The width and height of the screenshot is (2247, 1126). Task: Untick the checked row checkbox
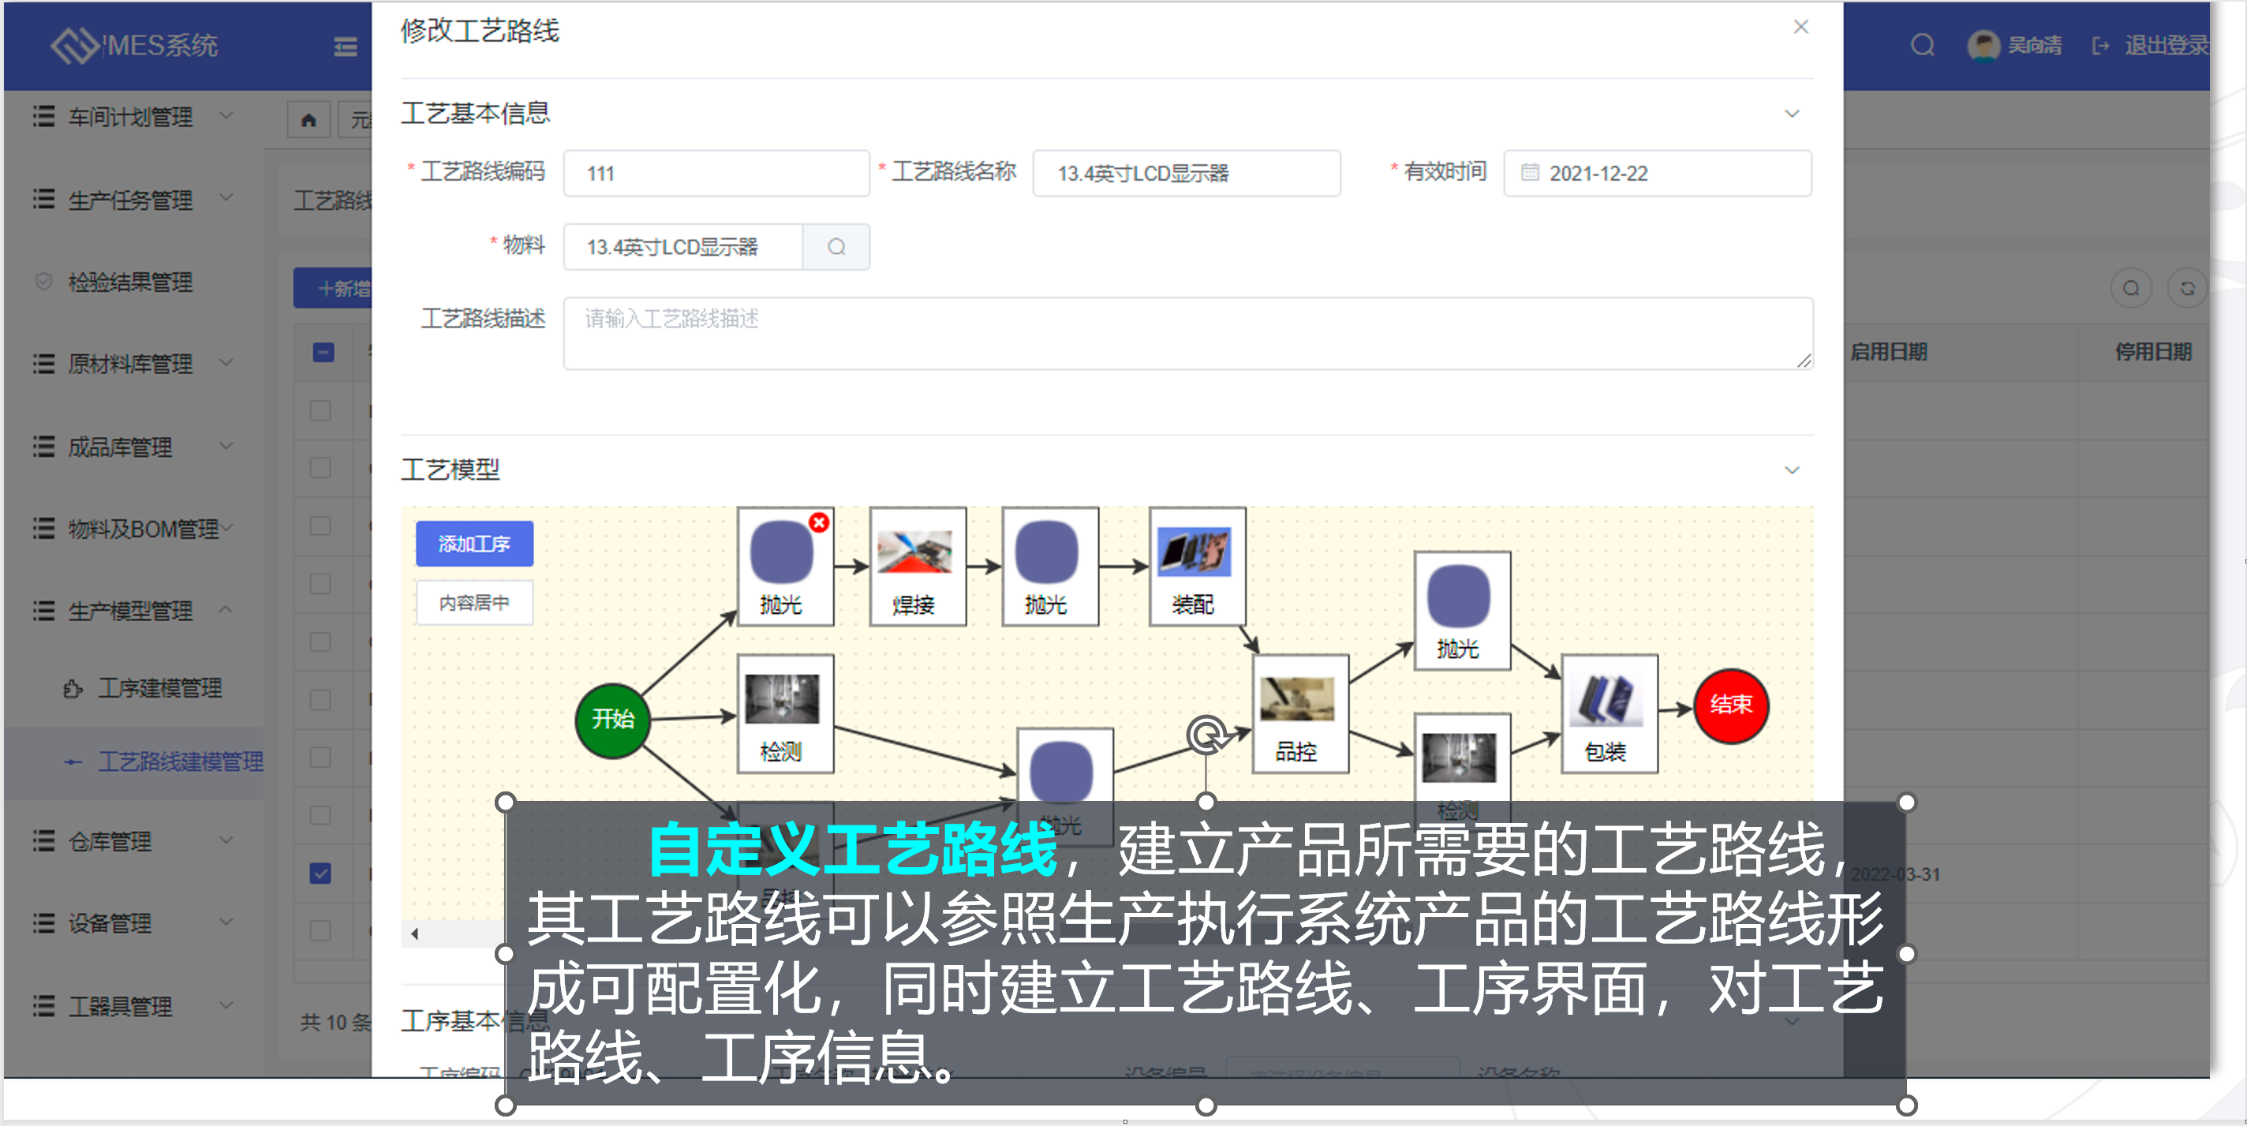coord(320,873)
